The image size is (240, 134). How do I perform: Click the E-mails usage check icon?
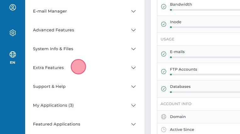point(164,54)
